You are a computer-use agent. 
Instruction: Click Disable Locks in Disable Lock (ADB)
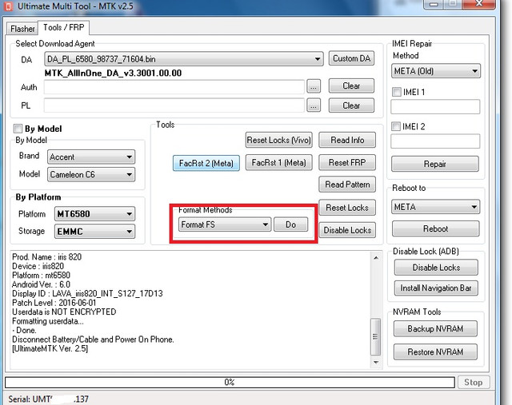[x=436, y=268]
